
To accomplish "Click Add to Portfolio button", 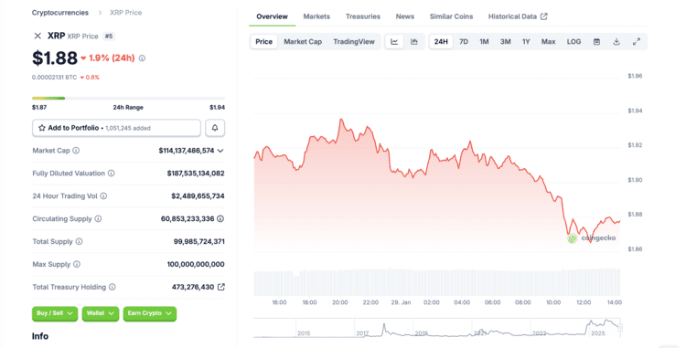I will tap(116, 128).
